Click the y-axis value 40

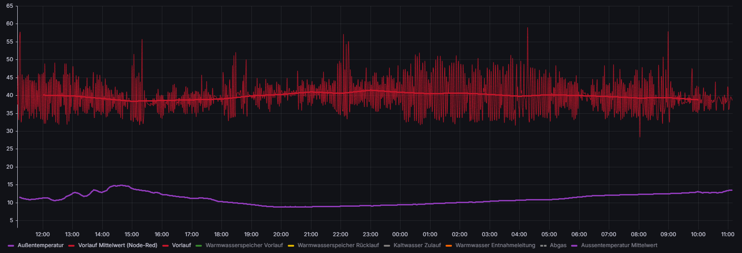tap(10, 95)
